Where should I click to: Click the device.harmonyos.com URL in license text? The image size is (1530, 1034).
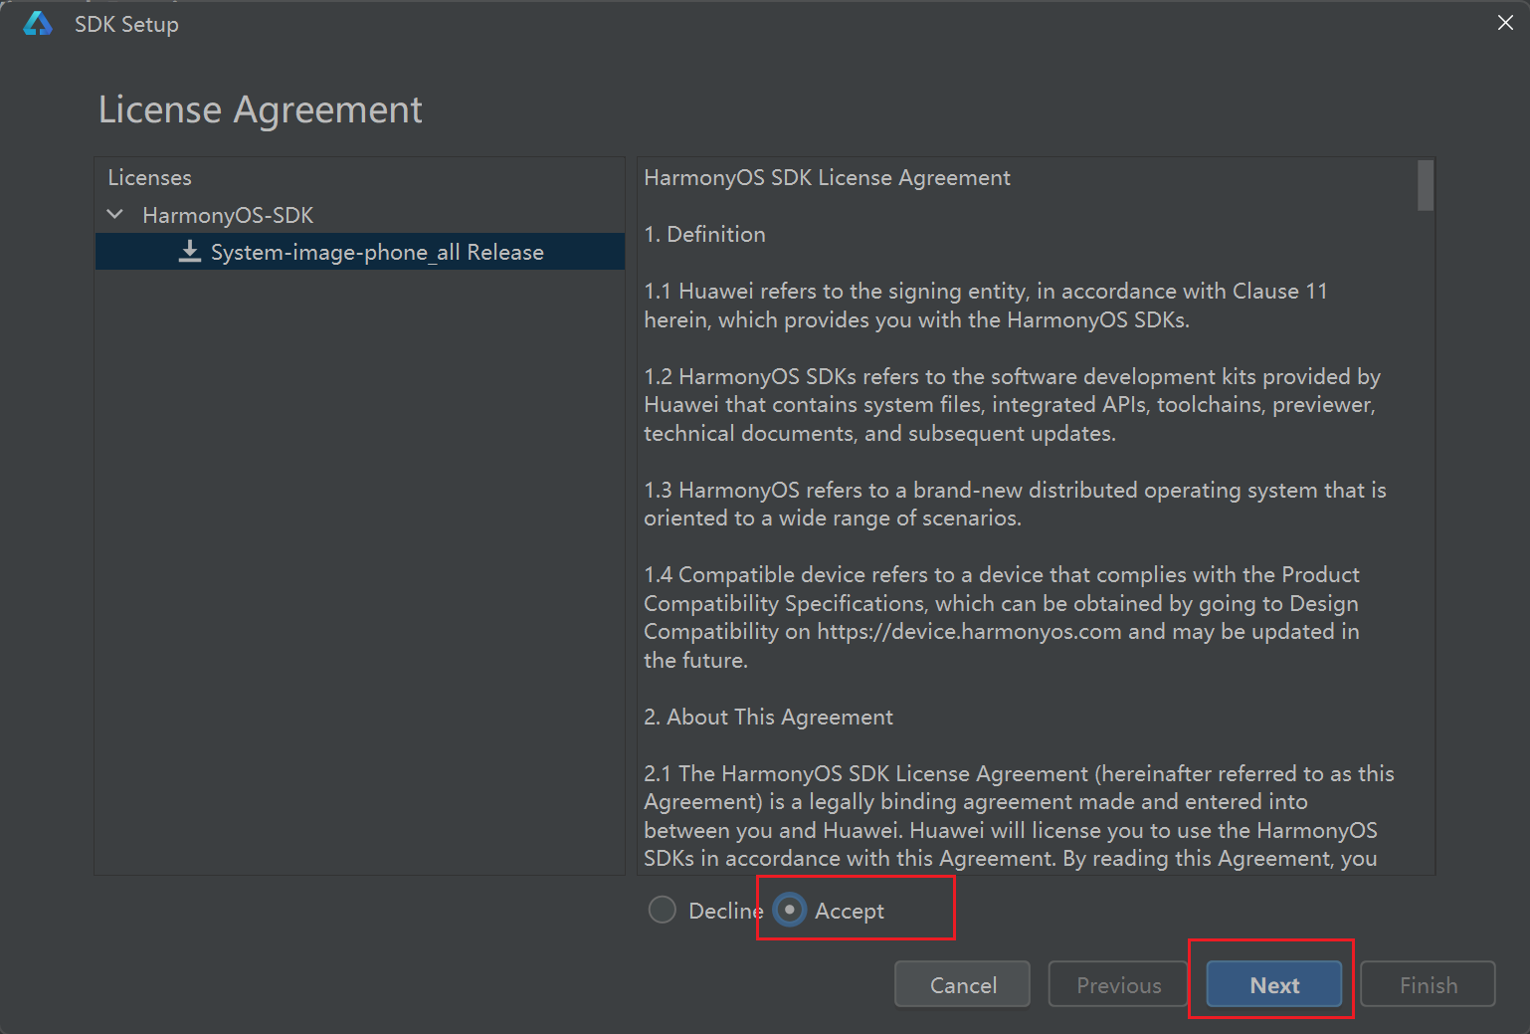pos(969,632)
